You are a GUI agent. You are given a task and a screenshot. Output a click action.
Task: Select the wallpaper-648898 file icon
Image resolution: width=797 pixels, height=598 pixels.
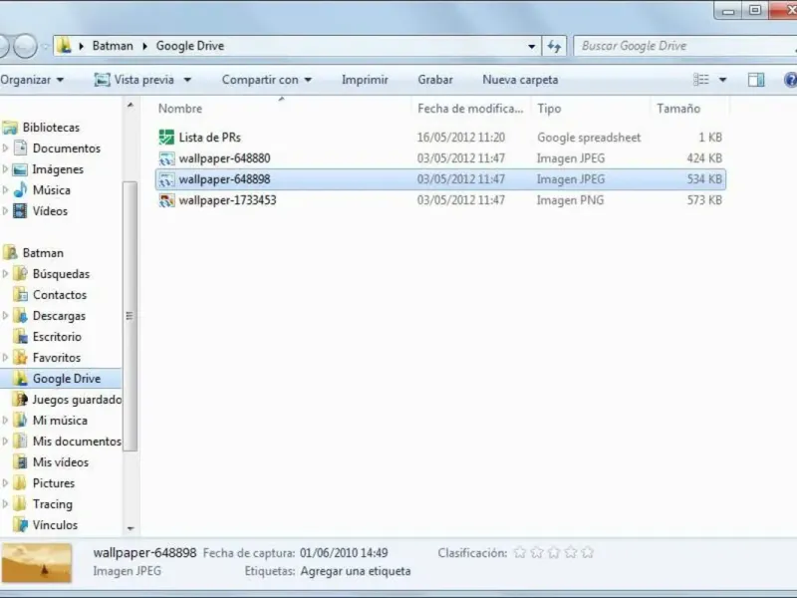(166, 179)
